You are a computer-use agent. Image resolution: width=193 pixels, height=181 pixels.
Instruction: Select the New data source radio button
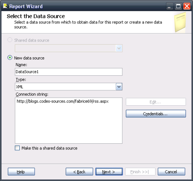(x=10, y=58)
